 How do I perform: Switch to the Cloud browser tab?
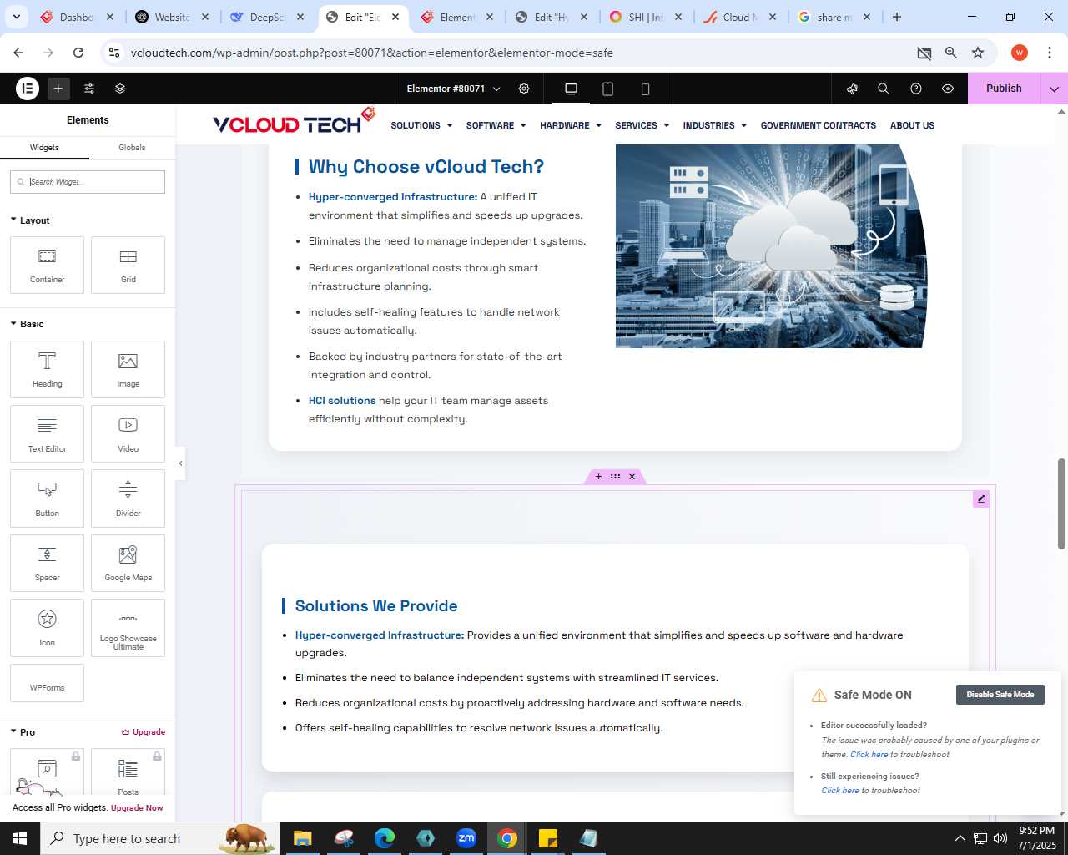coord(740,17)
